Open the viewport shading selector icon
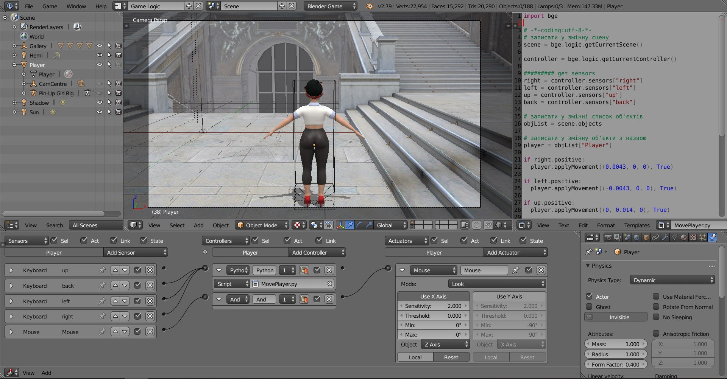Viewport: 727px width, 379px height. [299, 225]
